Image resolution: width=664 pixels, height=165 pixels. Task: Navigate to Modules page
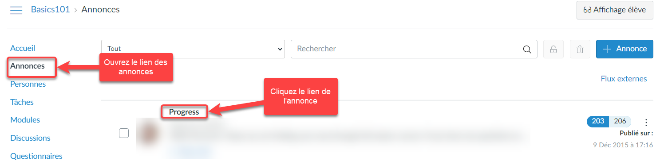pos(25,120)
